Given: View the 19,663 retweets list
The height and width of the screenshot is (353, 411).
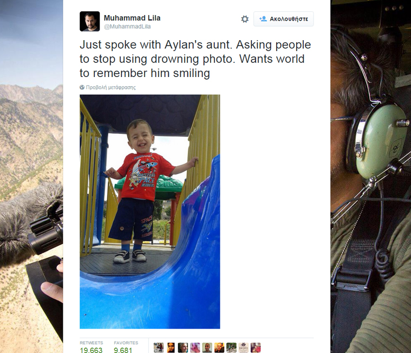Looking at the screenshot, I should click(91, 346).
